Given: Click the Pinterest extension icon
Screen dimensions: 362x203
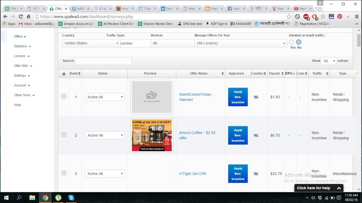Looking at the screenshot, I should pyautogui.click(x=340, y=17).
